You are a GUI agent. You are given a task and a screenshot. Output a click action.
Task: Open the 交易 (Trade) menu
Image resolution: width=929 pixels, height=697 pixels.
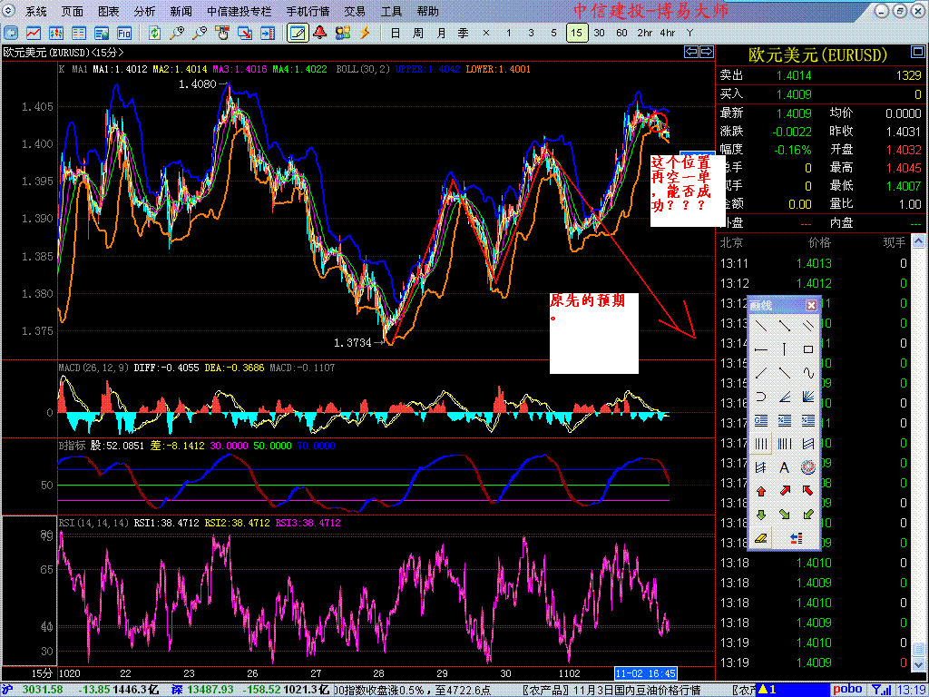point(355,12)
